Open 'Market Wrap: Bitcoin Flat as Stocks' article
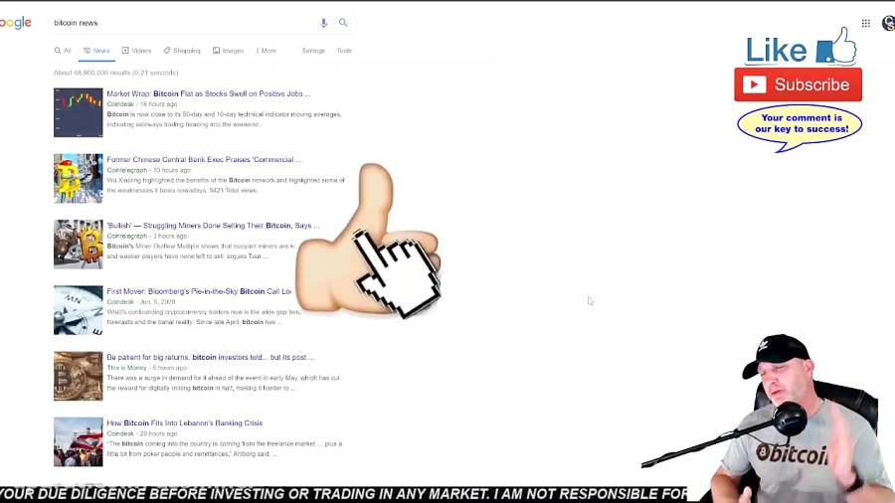Screen dimensions: 895x503 pyautogui.click(x=209, y=93)
